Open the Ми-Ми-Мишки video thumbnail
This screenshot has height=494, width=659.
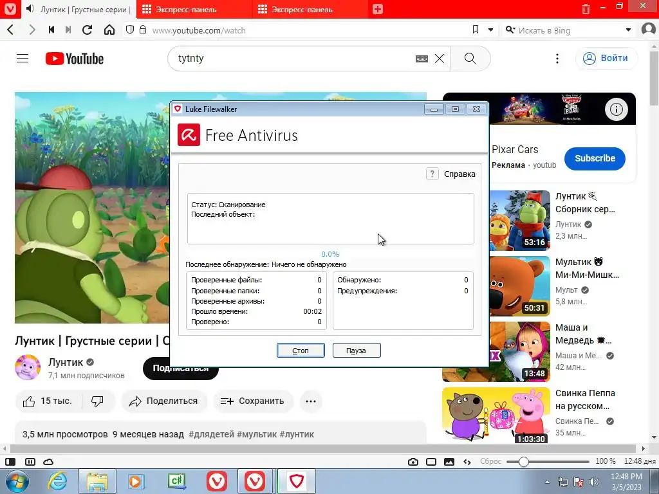[x=519, y=286]
